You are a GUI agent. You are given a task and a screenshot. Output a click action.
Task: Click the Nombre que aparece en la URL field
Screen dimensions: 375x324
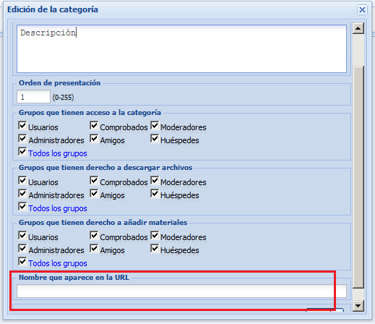[x=181, y=291]
